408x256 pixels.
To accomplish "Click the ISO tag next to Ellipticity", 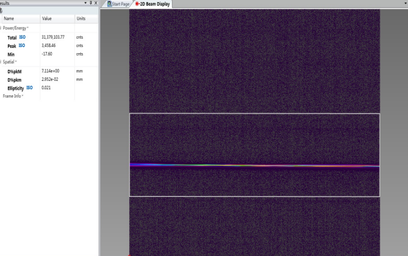I will click(x=30, y=88).
